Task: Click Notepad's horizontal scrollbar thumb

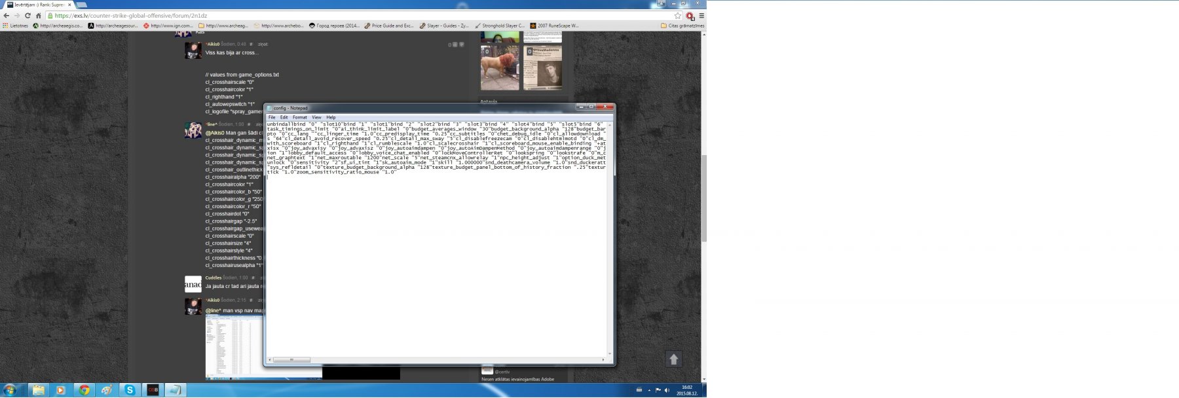Action: coord(291,359)
